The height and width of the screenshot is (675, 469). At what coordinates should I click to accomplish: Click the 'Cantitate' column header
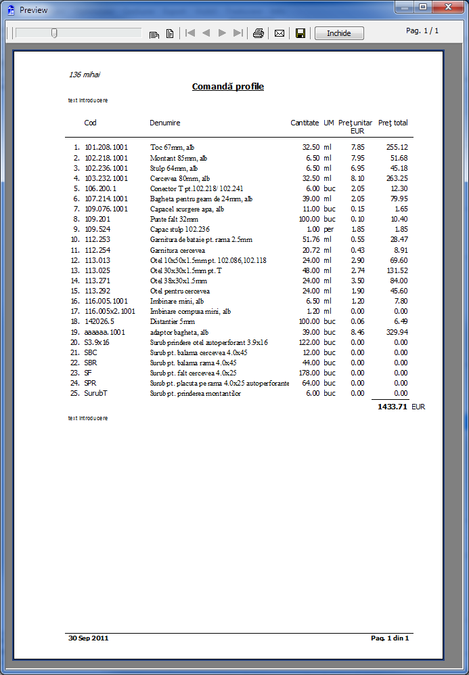[305, 123]
